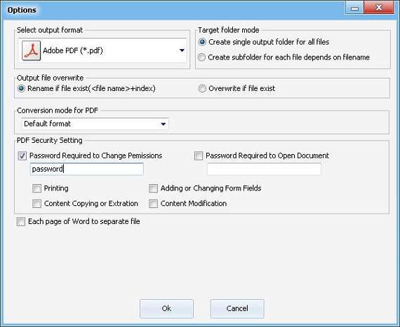Screen dimensions: 400x327
Task: Open the Conversion mode Default format dropdown
Action: tap(95, 124)
